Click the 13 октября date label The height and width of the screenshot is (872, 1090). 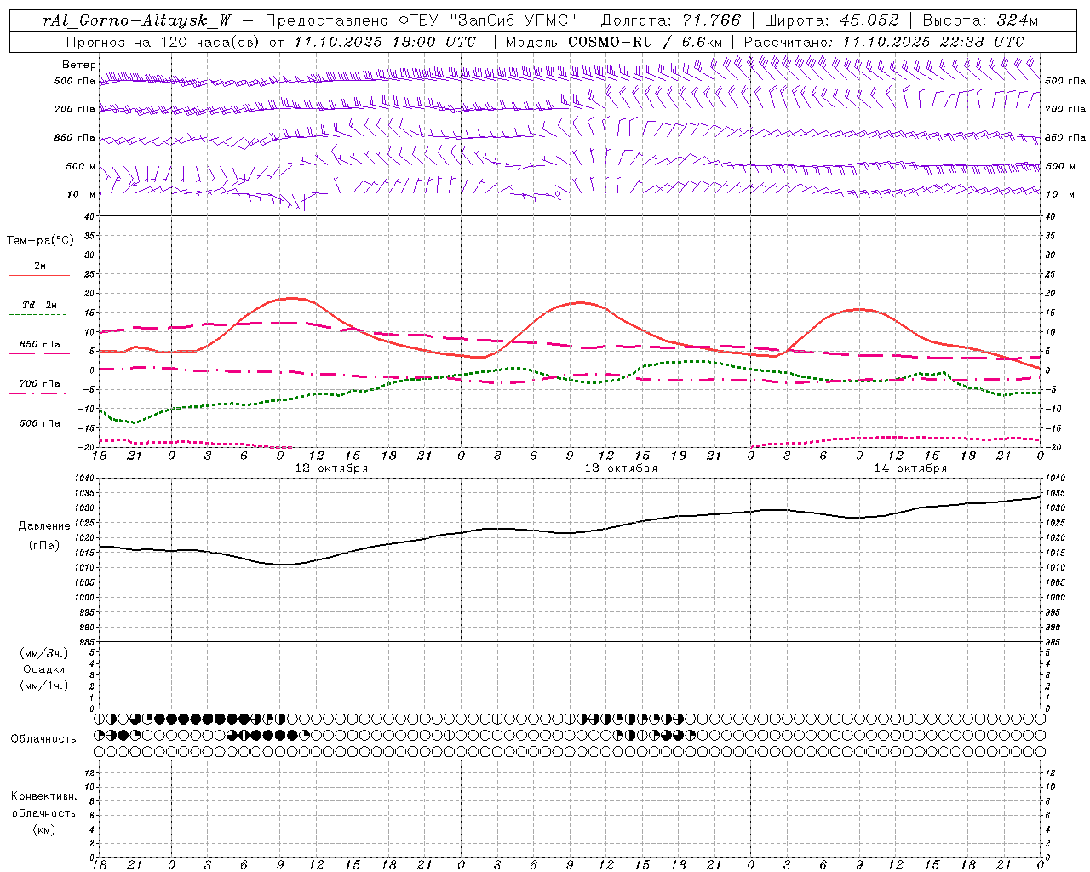621,468
